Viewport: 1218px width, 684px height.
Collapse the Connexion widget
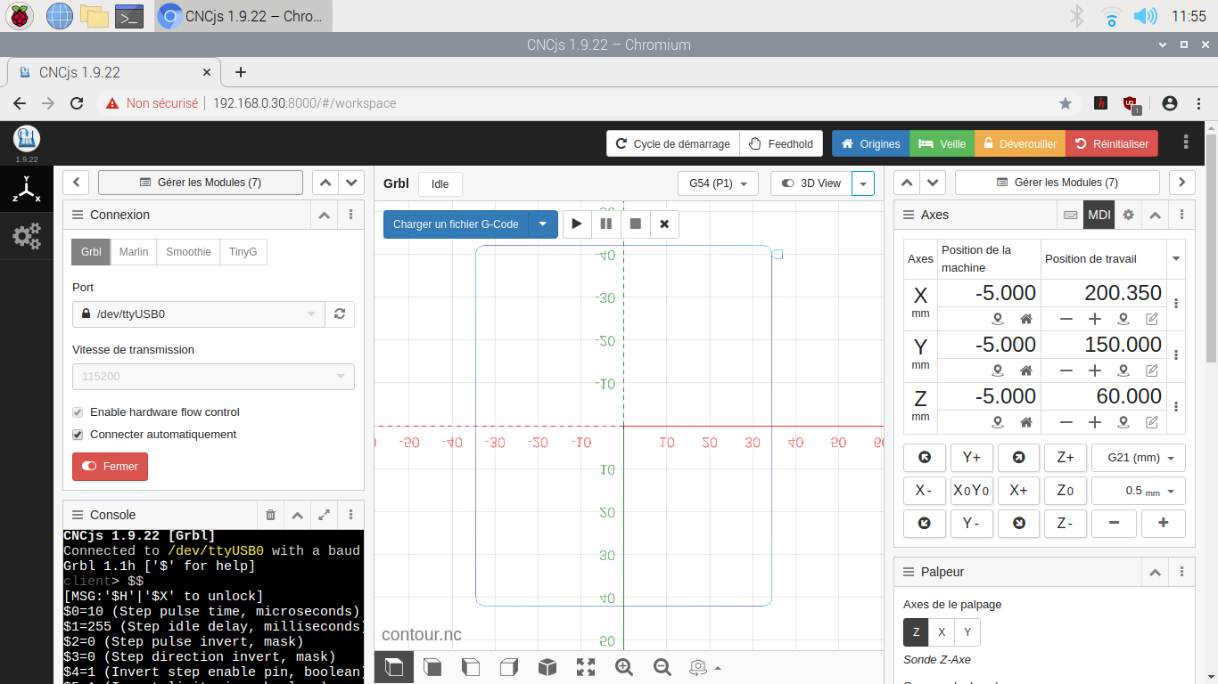click(325, 215)
